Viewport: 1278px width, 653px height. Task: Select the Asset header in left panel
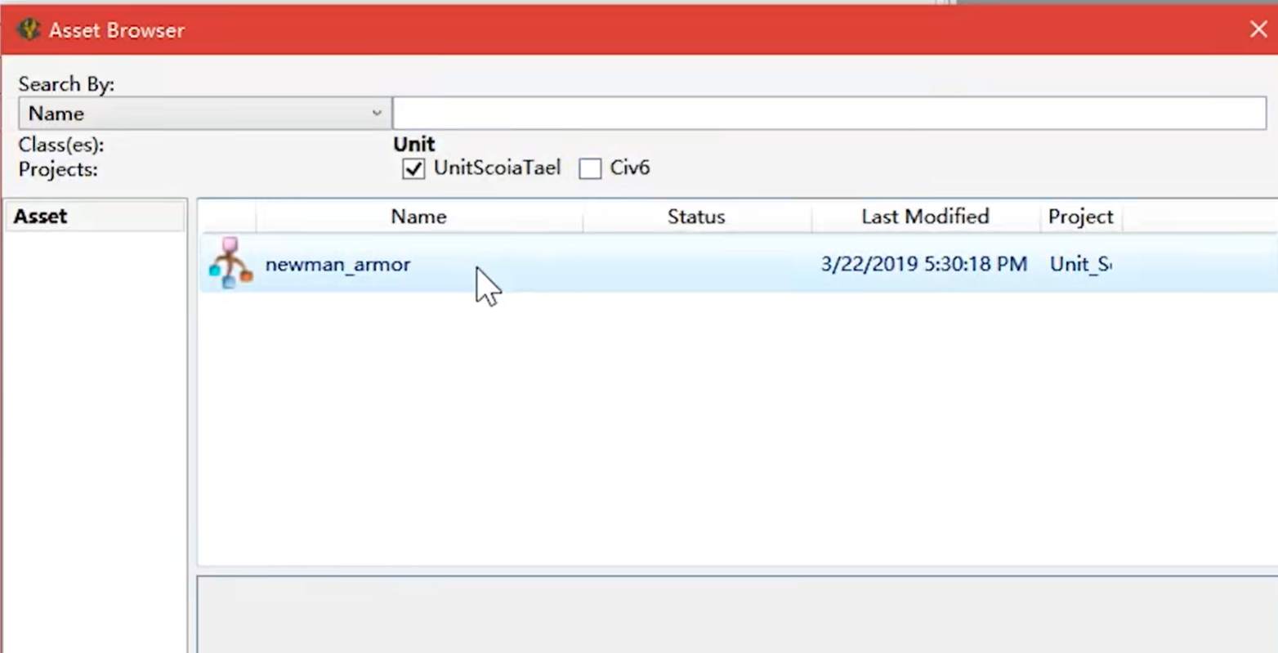pyautogui.click(x=95, y=217)
